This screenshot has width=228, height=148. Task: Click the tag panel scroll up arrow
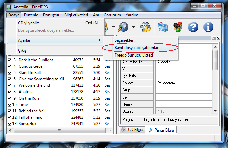pyautogui.click(x=215, y=47)
